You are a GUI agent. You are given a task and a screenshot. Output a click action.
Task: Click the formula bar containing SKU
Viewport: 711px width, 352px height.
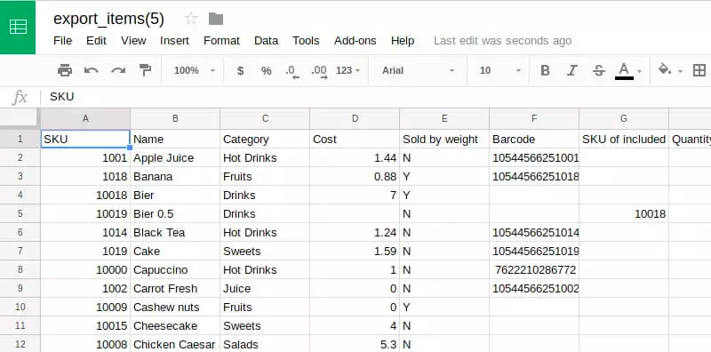[375, 97]
